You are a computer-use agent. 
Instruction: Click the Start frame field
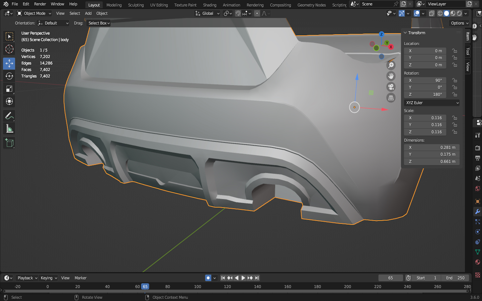[x=427, y=278]
